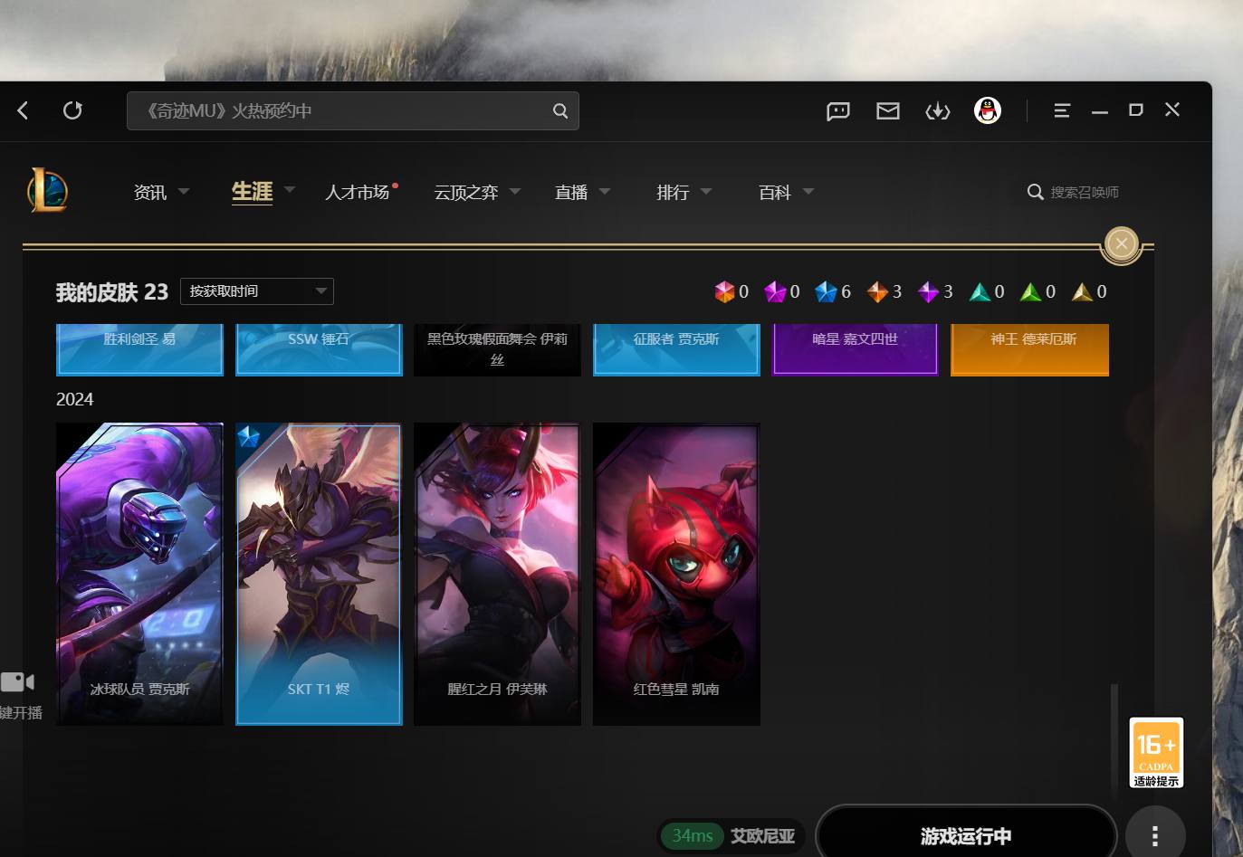Open the chat messages icon in the title bar

(x=837, y=110)
